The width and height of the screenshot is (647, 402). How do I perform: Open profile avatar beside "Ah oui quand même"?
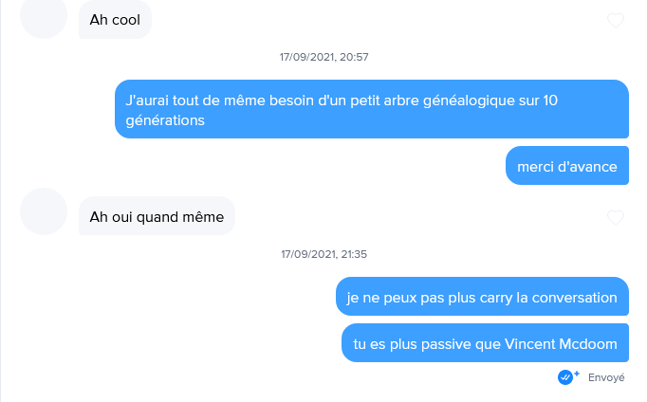[x=44, y=211]
